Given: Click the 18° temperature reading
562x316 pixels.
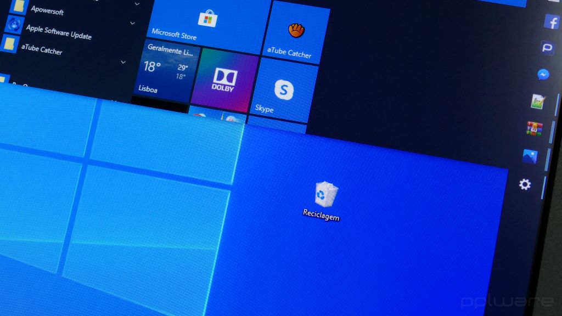Looking at the screenshot, I should (153, 66).
